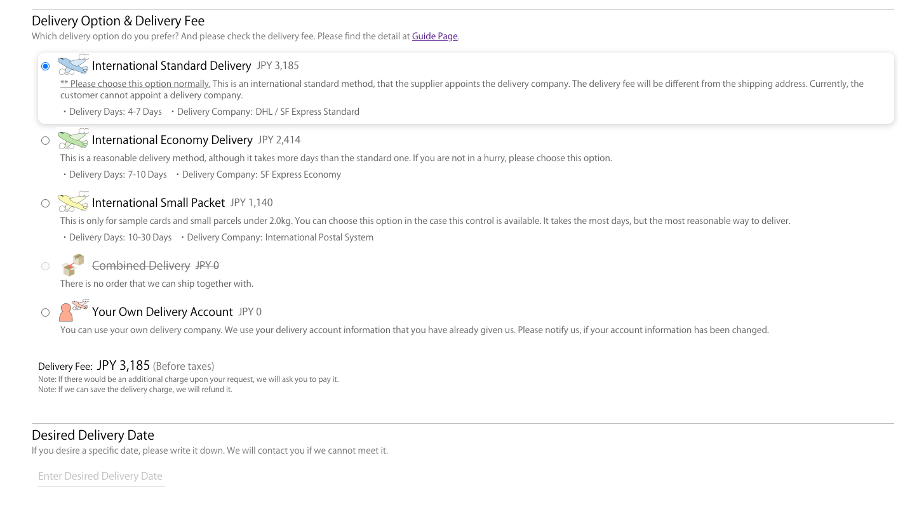Select the Your Own Delivery Account radio button
898x519 pixels.
tap(45, 312)
